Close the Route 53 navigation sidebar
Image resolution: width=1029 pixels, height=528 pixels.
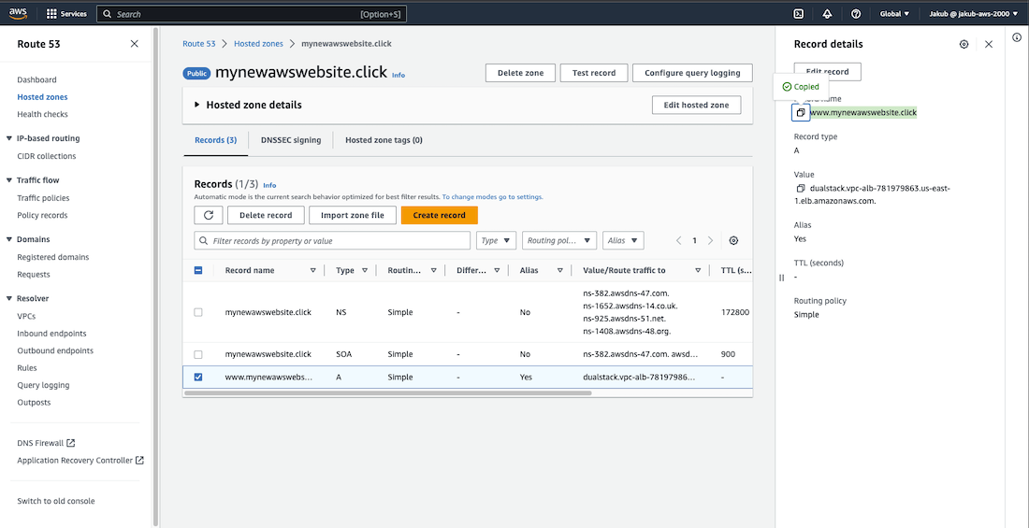pos(135,44)
